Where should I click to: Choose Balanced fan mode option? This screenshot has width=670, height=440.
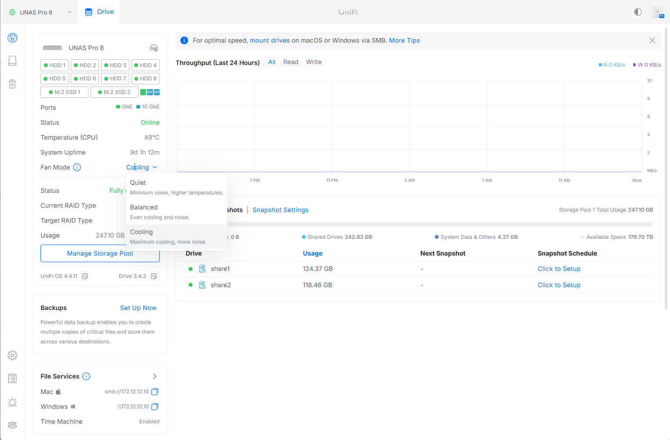tap(176, 212)
